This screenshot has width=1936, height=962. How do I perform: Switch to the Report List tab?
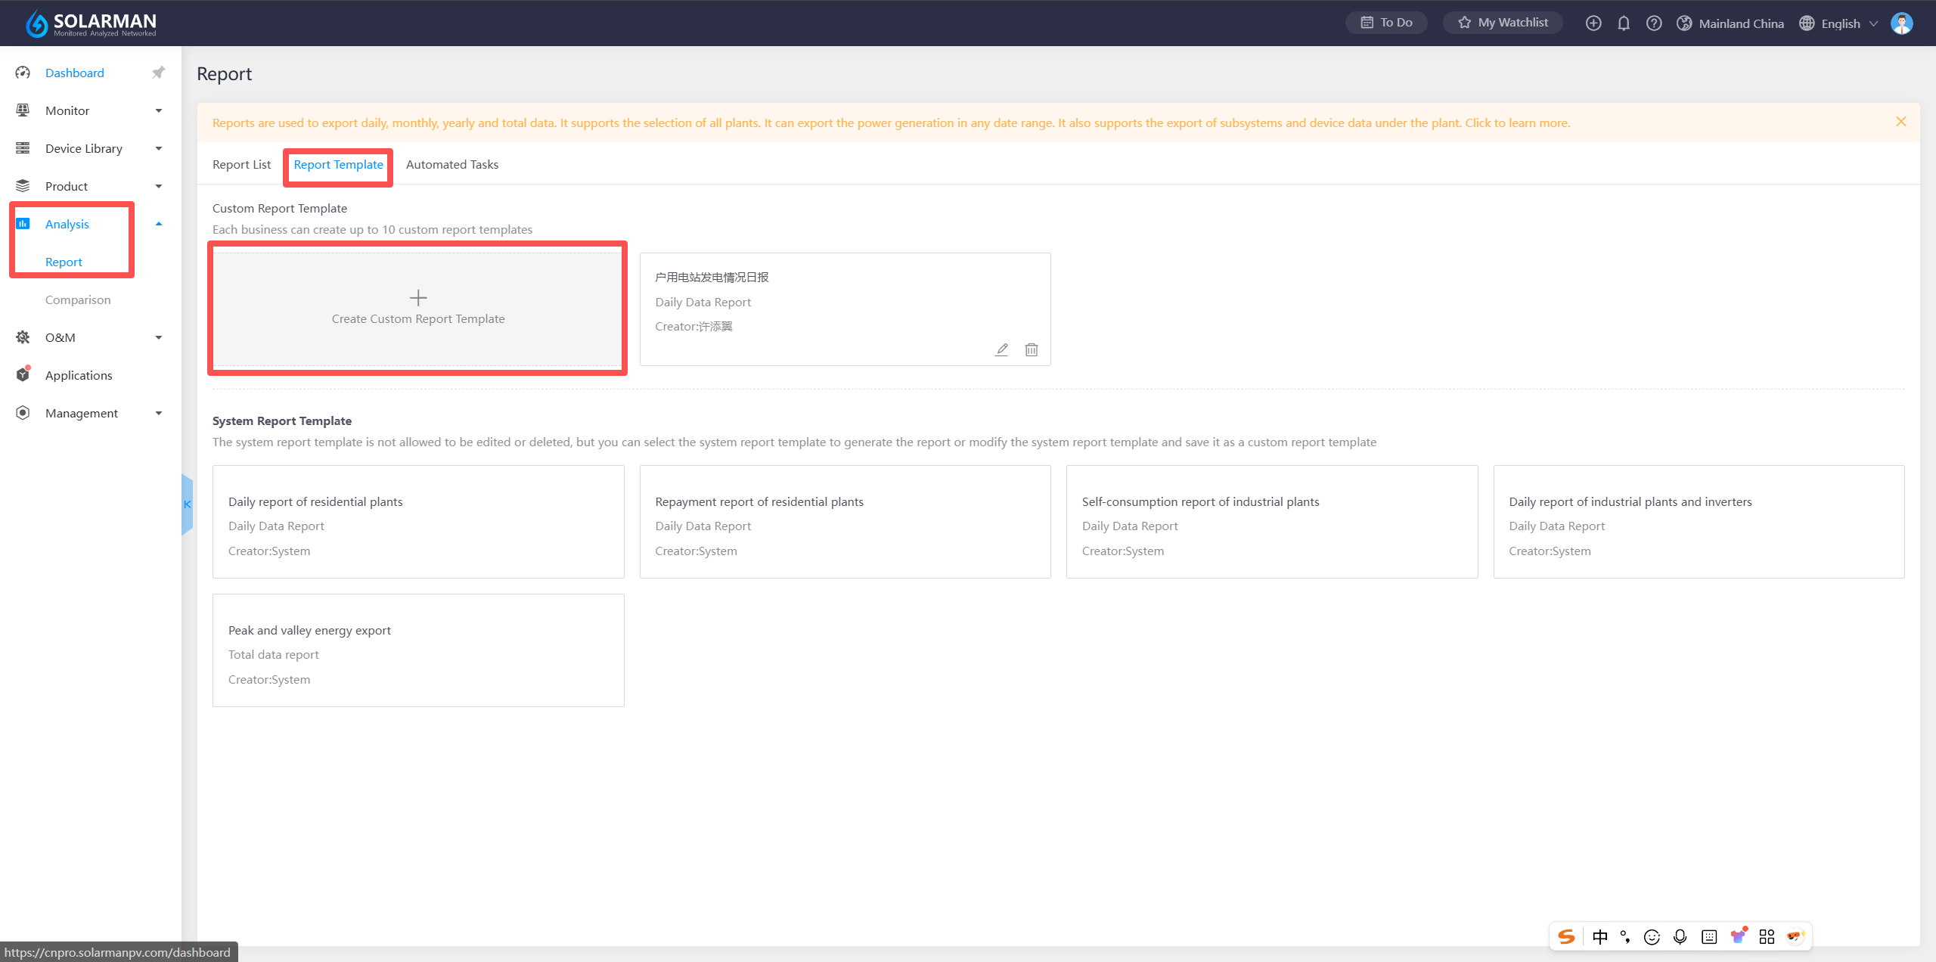pyautogui.click(x=241, y=164)
